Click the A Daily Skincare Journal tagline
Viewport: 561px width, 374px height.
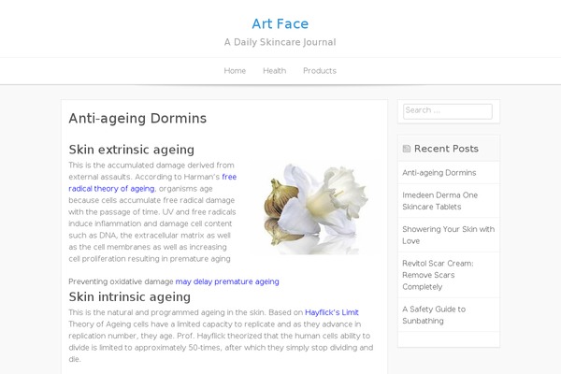[280, 42]
